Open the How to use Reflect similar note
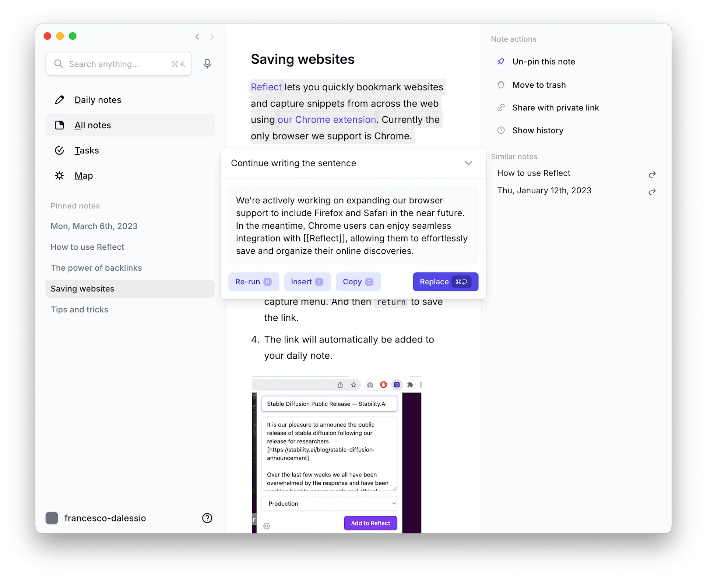Image resolution: width=707 pixels, height=580 pixels. pos(534,173)
